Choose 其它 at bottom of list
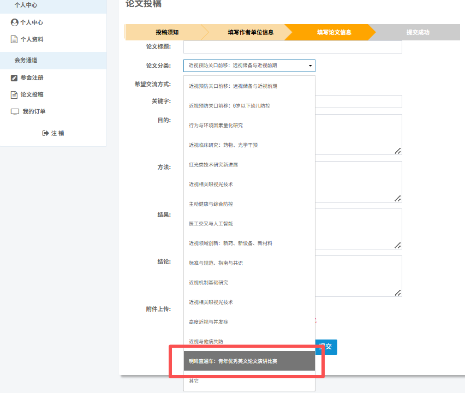The height and width of the screenshot is (393, 465). pos(194,380)
